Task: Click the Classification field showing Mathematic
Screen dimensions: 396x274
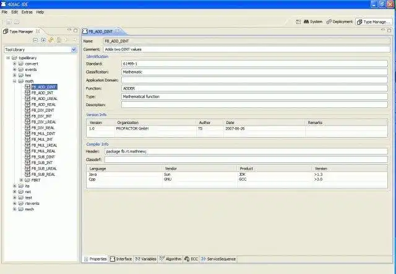Action: click(x=254, y=72)
